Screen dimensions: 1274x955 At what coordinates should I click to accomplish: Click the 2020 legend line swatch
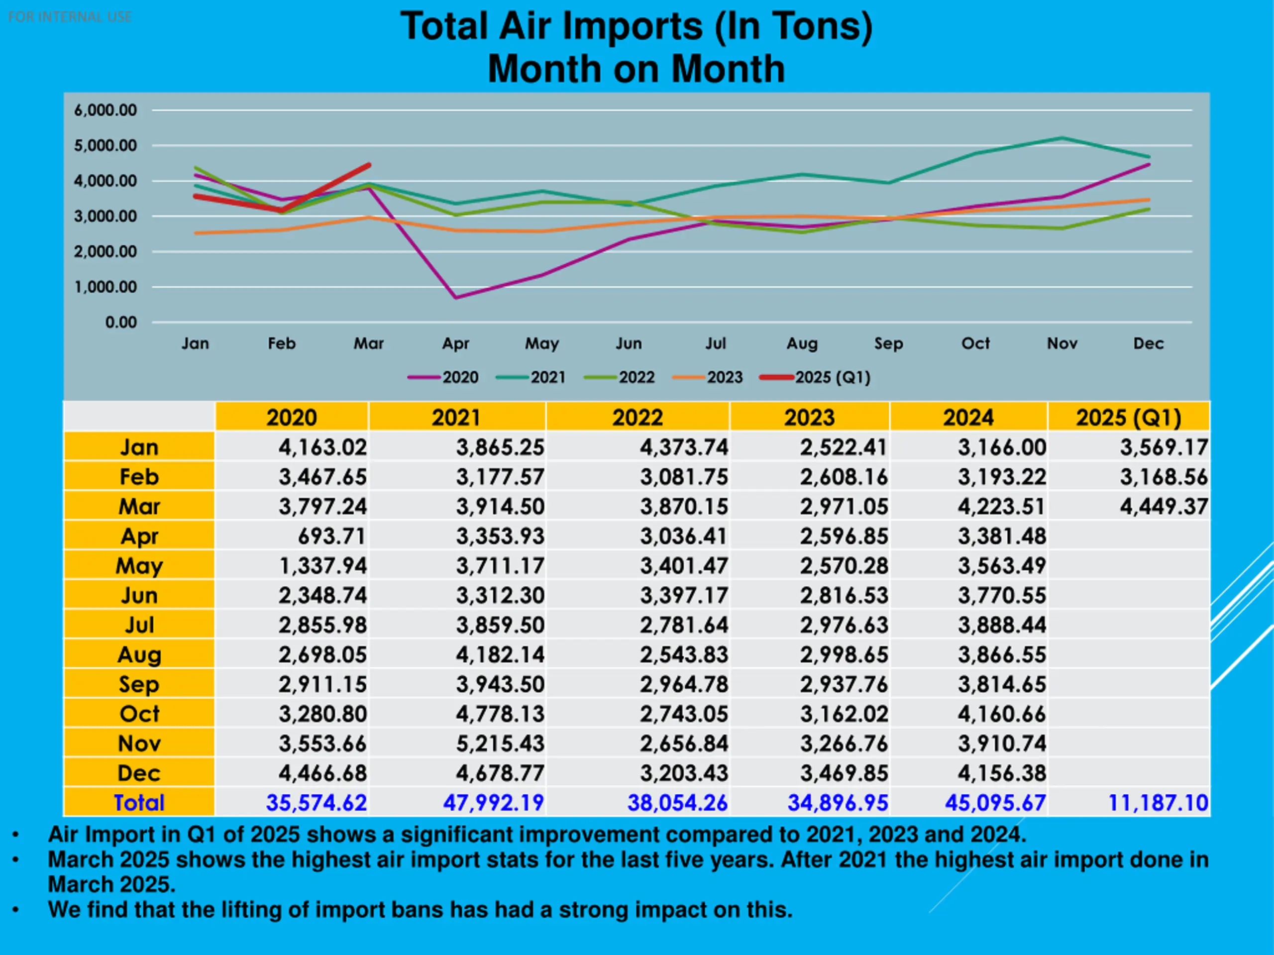(x=424, y=378)
